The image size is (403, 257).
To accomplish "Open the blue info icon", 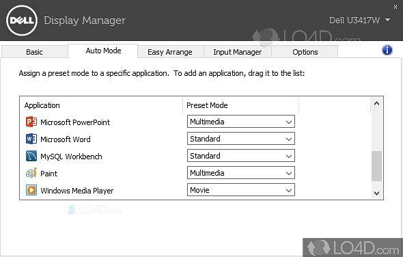I will pyautogui.click(x=387, y=50).
